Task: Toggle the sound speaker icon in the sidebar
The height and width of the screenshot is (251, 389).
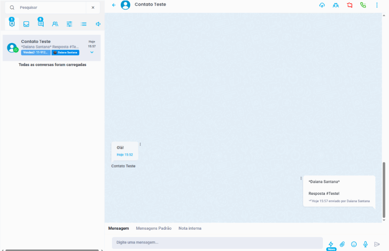Action: click(98, 24)
